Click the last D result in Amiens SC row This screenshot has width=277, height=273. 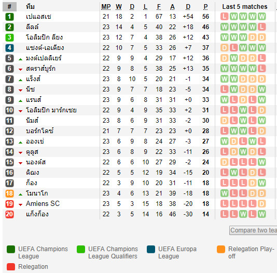(261, 204)
